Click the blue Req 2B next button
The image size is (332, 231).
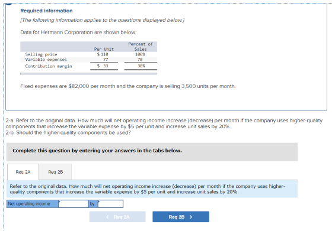click(x=181, y=217)
